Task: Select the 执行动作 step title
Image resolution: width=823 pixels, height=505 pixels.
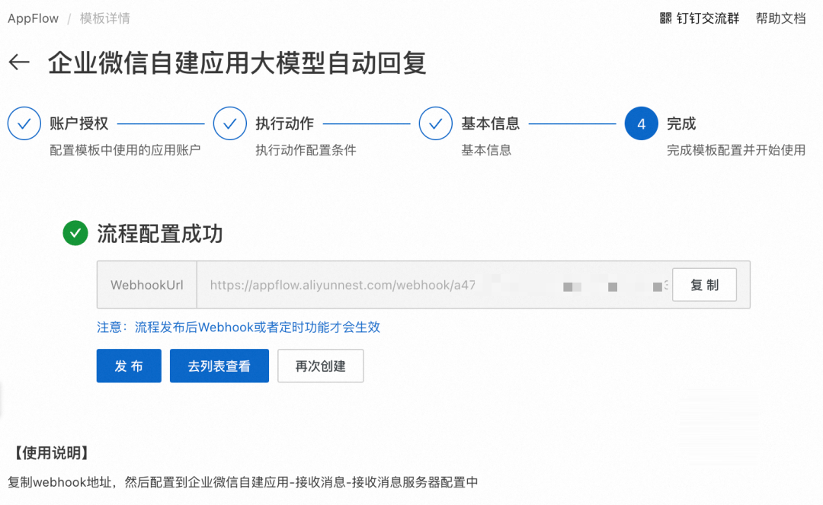Action: pyautogui.click(x=285, y=123)
